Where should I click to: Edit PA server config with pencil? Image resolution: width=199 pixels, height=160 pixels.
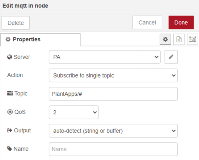click(171, 57)
